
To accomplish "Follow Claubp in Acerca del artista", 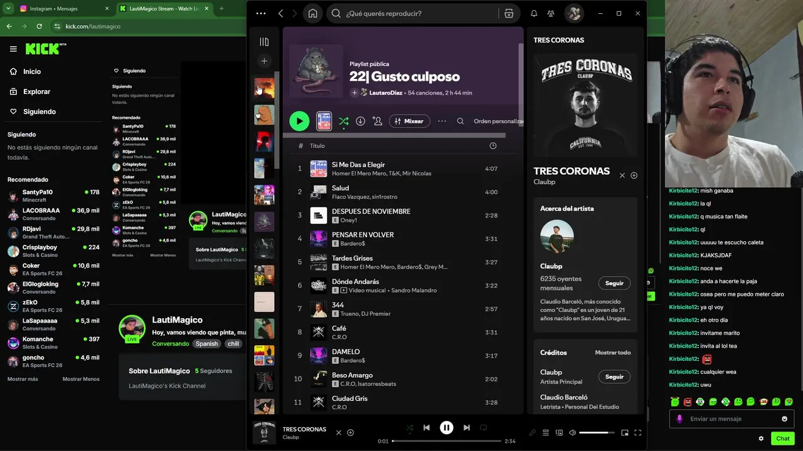I will tap(614, 283).
